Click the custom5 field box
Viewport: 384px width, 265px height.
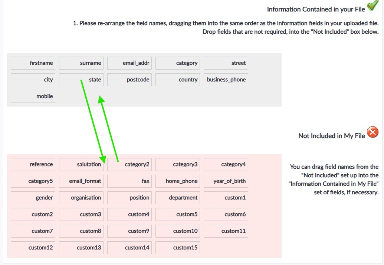[x=178, y=214]
